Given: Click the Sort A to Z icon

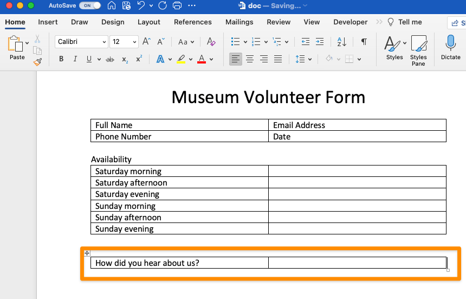Looking at the screenshot, I should click(341, 42).
